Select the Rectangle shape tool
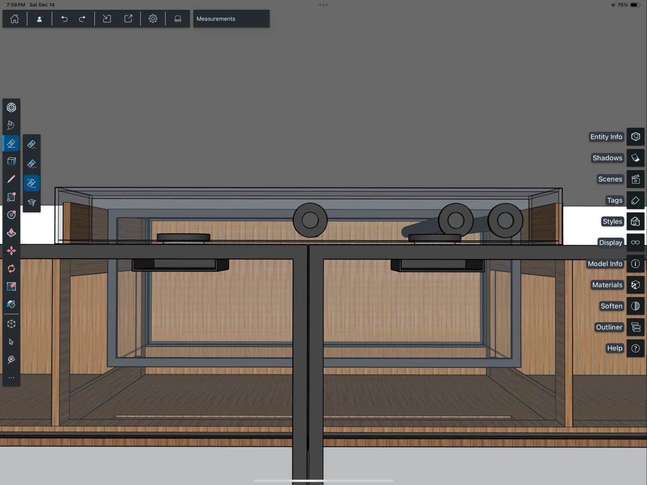647x485 pixels. (x=11, y=197)
